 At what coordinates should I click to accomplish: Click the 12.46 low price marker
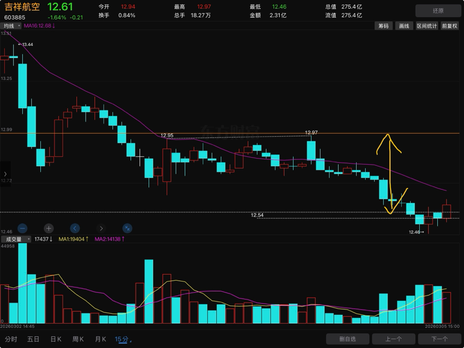click(x=416, y=232)
